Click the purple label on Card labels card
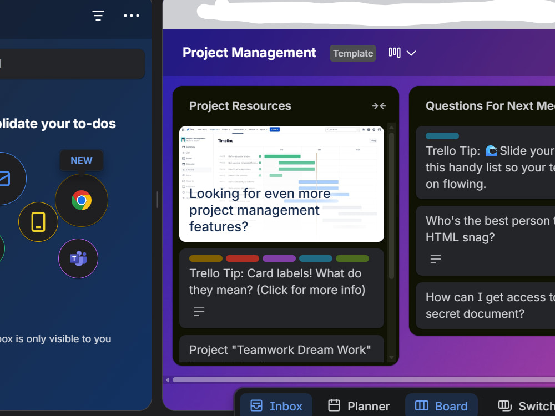Screen dimensions: 555x416 click(279, 258)
